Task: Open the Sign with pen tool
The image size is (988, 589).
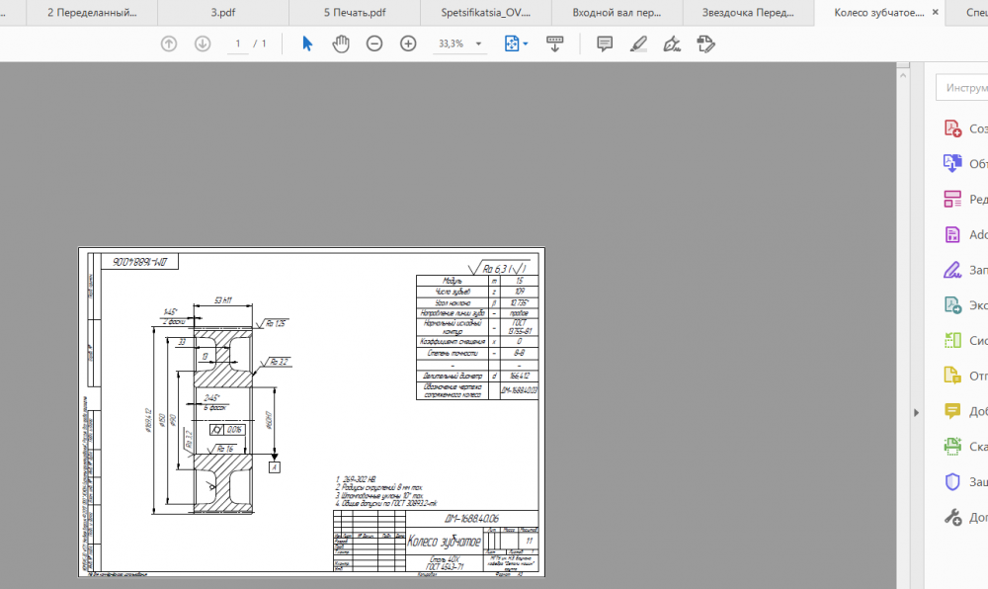Action: point(672,43)
